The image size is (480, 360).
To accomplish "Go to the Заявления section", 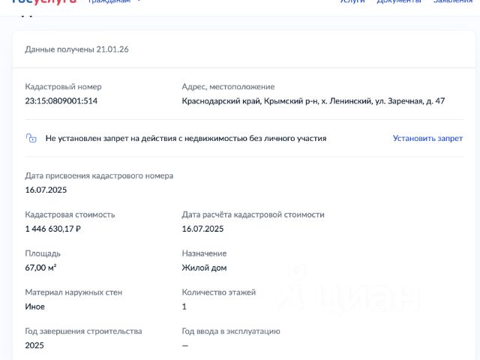I will pos(453,2).
